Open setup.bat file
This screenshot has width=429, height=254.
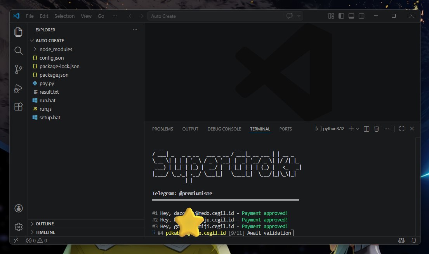86,117
